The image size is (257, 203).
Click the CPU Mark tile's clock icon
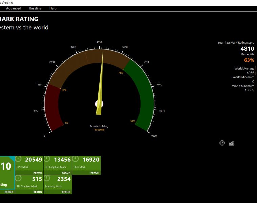18,159
